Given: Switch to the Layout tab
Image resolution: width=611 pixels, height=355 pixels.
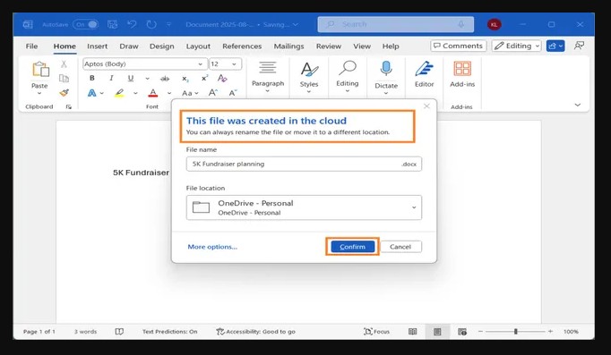Looking at the screenshot, I should coord(198,46).
